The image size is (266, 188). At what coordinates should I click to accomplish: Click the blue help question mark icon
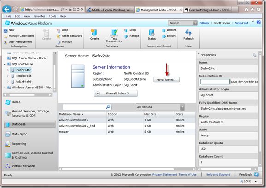click(x=259, y=22)
